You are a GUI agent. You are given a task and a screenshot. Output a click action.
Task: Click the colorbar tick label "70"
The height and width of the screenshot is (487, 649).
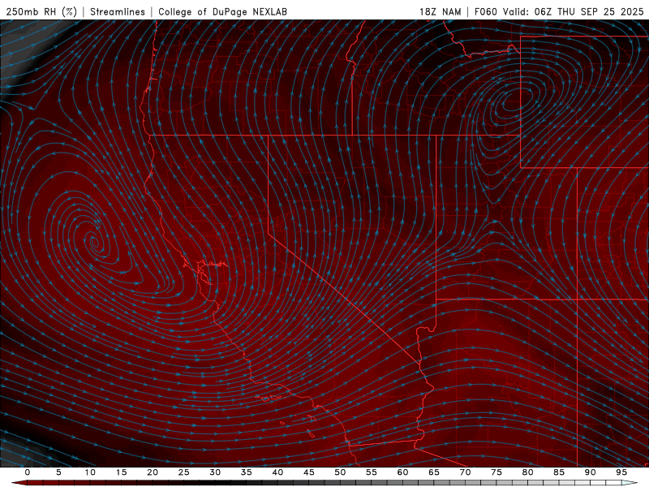pos(465,472)
